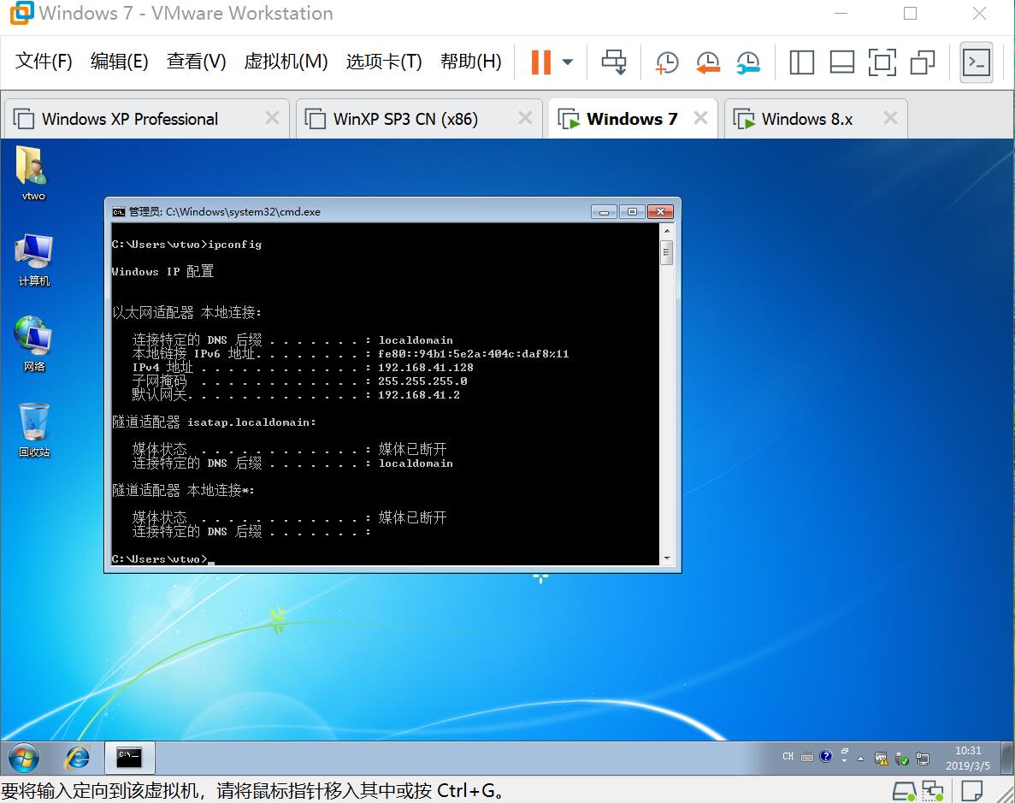Screen dimensions: 1015x803
Task: Open the Windows 7 Start menu orb
Action: [24, 758]
